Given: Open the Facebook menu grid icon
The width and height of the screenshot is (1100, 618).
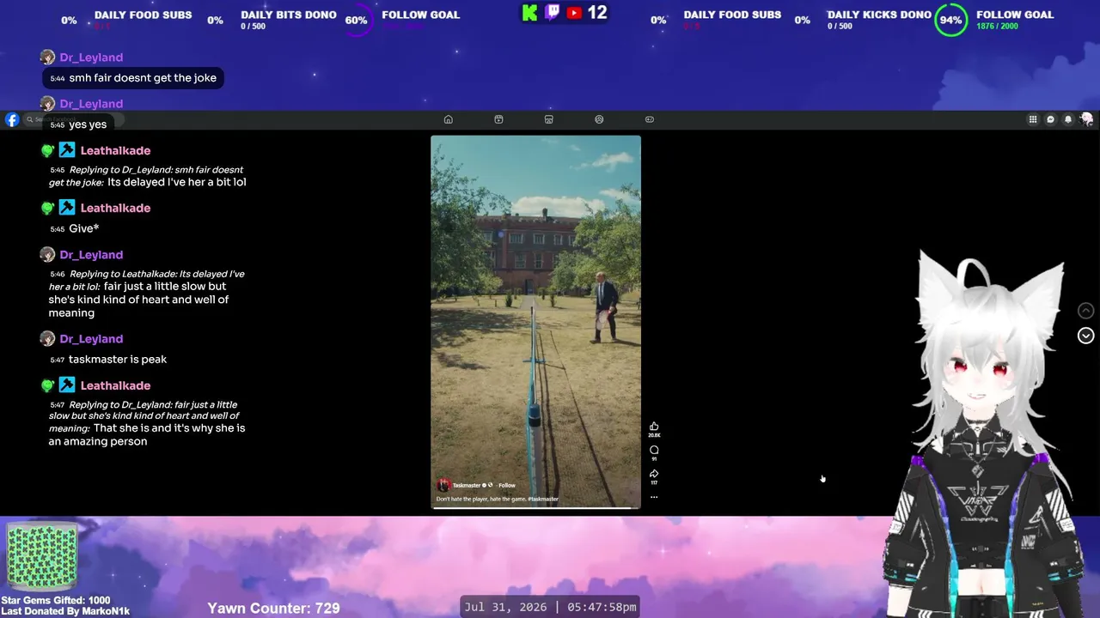Looking at the screenshot, I should point(1033,119).
